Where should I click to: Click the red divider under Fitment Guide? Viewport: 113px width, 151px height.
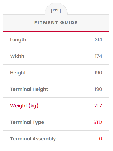pyautogui.click(x=56, y=31)
